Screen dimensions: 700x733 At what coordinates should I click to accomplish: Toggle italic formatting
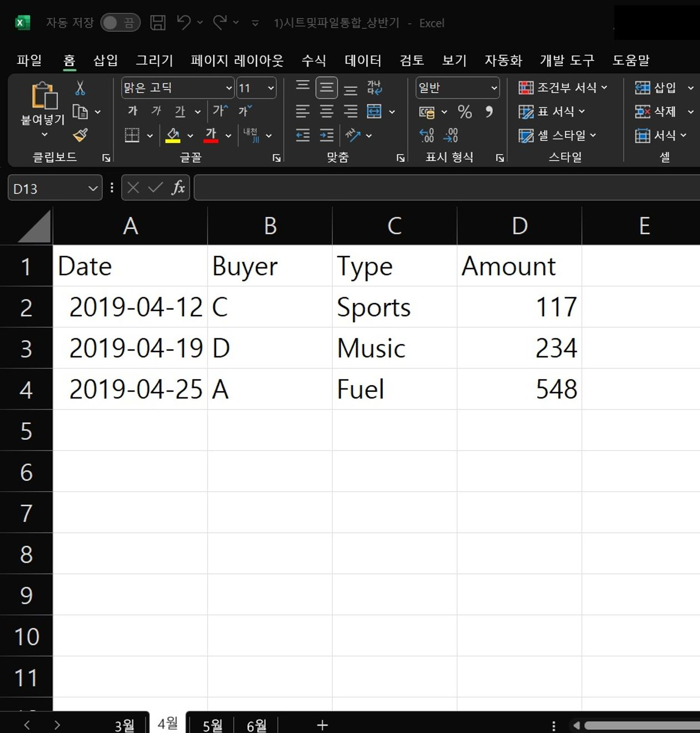pos(156,111)
